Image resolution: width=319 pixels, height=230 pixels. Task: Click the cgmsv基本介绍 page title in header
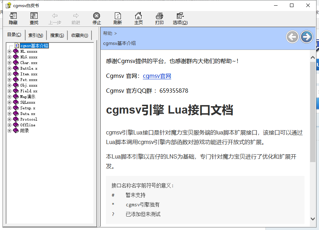click(119, 43)
